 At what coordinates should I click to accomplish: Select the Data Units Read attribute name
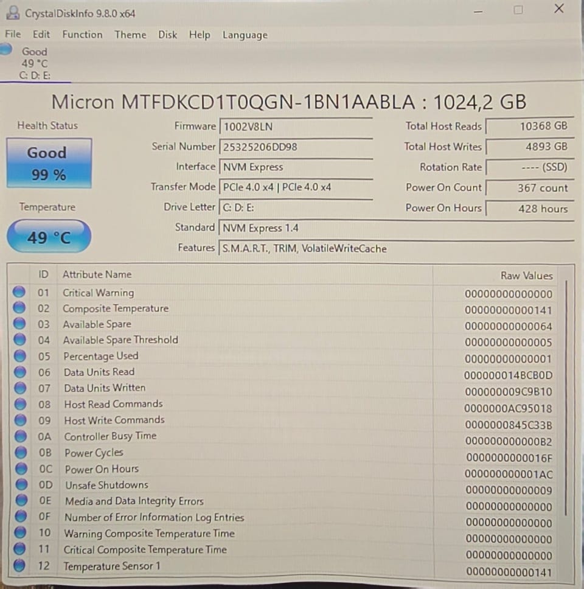click(x=99, y=372)
